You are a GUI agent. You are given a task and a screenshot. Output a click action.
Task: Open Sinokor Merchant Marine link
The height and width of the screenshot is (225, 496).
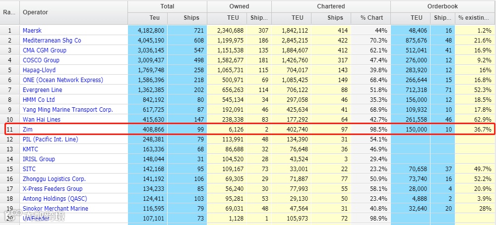(x=56, y=208)
